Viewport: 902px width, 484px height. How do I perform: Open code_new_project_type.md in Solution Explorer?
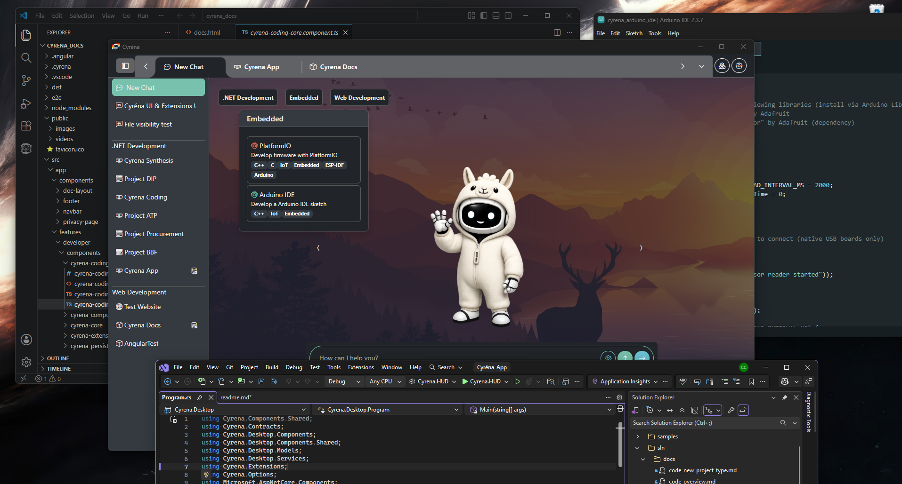tap(702, 470)
